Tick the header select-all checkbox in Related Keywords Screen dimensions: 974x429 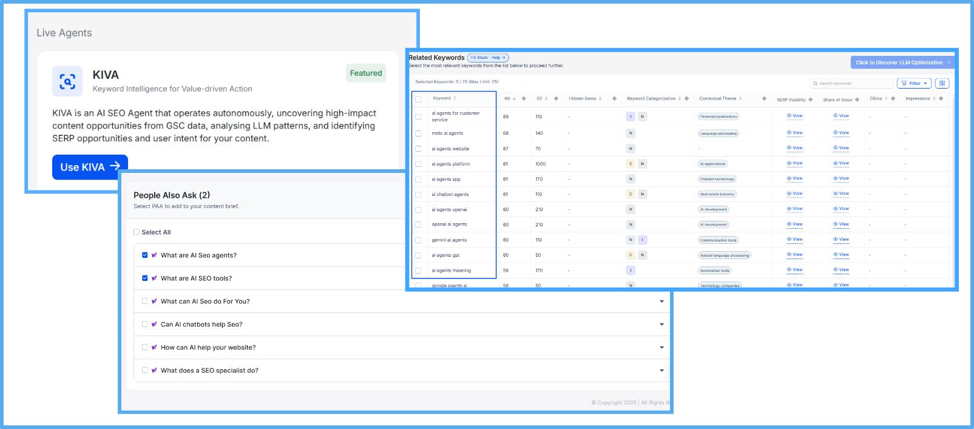[x=418, y=99]
